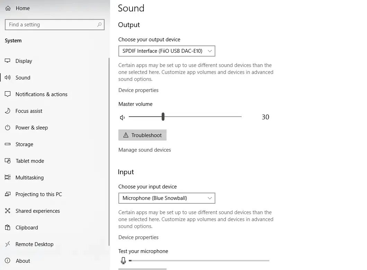This screenshot has height=270, width=367.
Task: Select Projecting to this PC
Action: click(38, 194)
